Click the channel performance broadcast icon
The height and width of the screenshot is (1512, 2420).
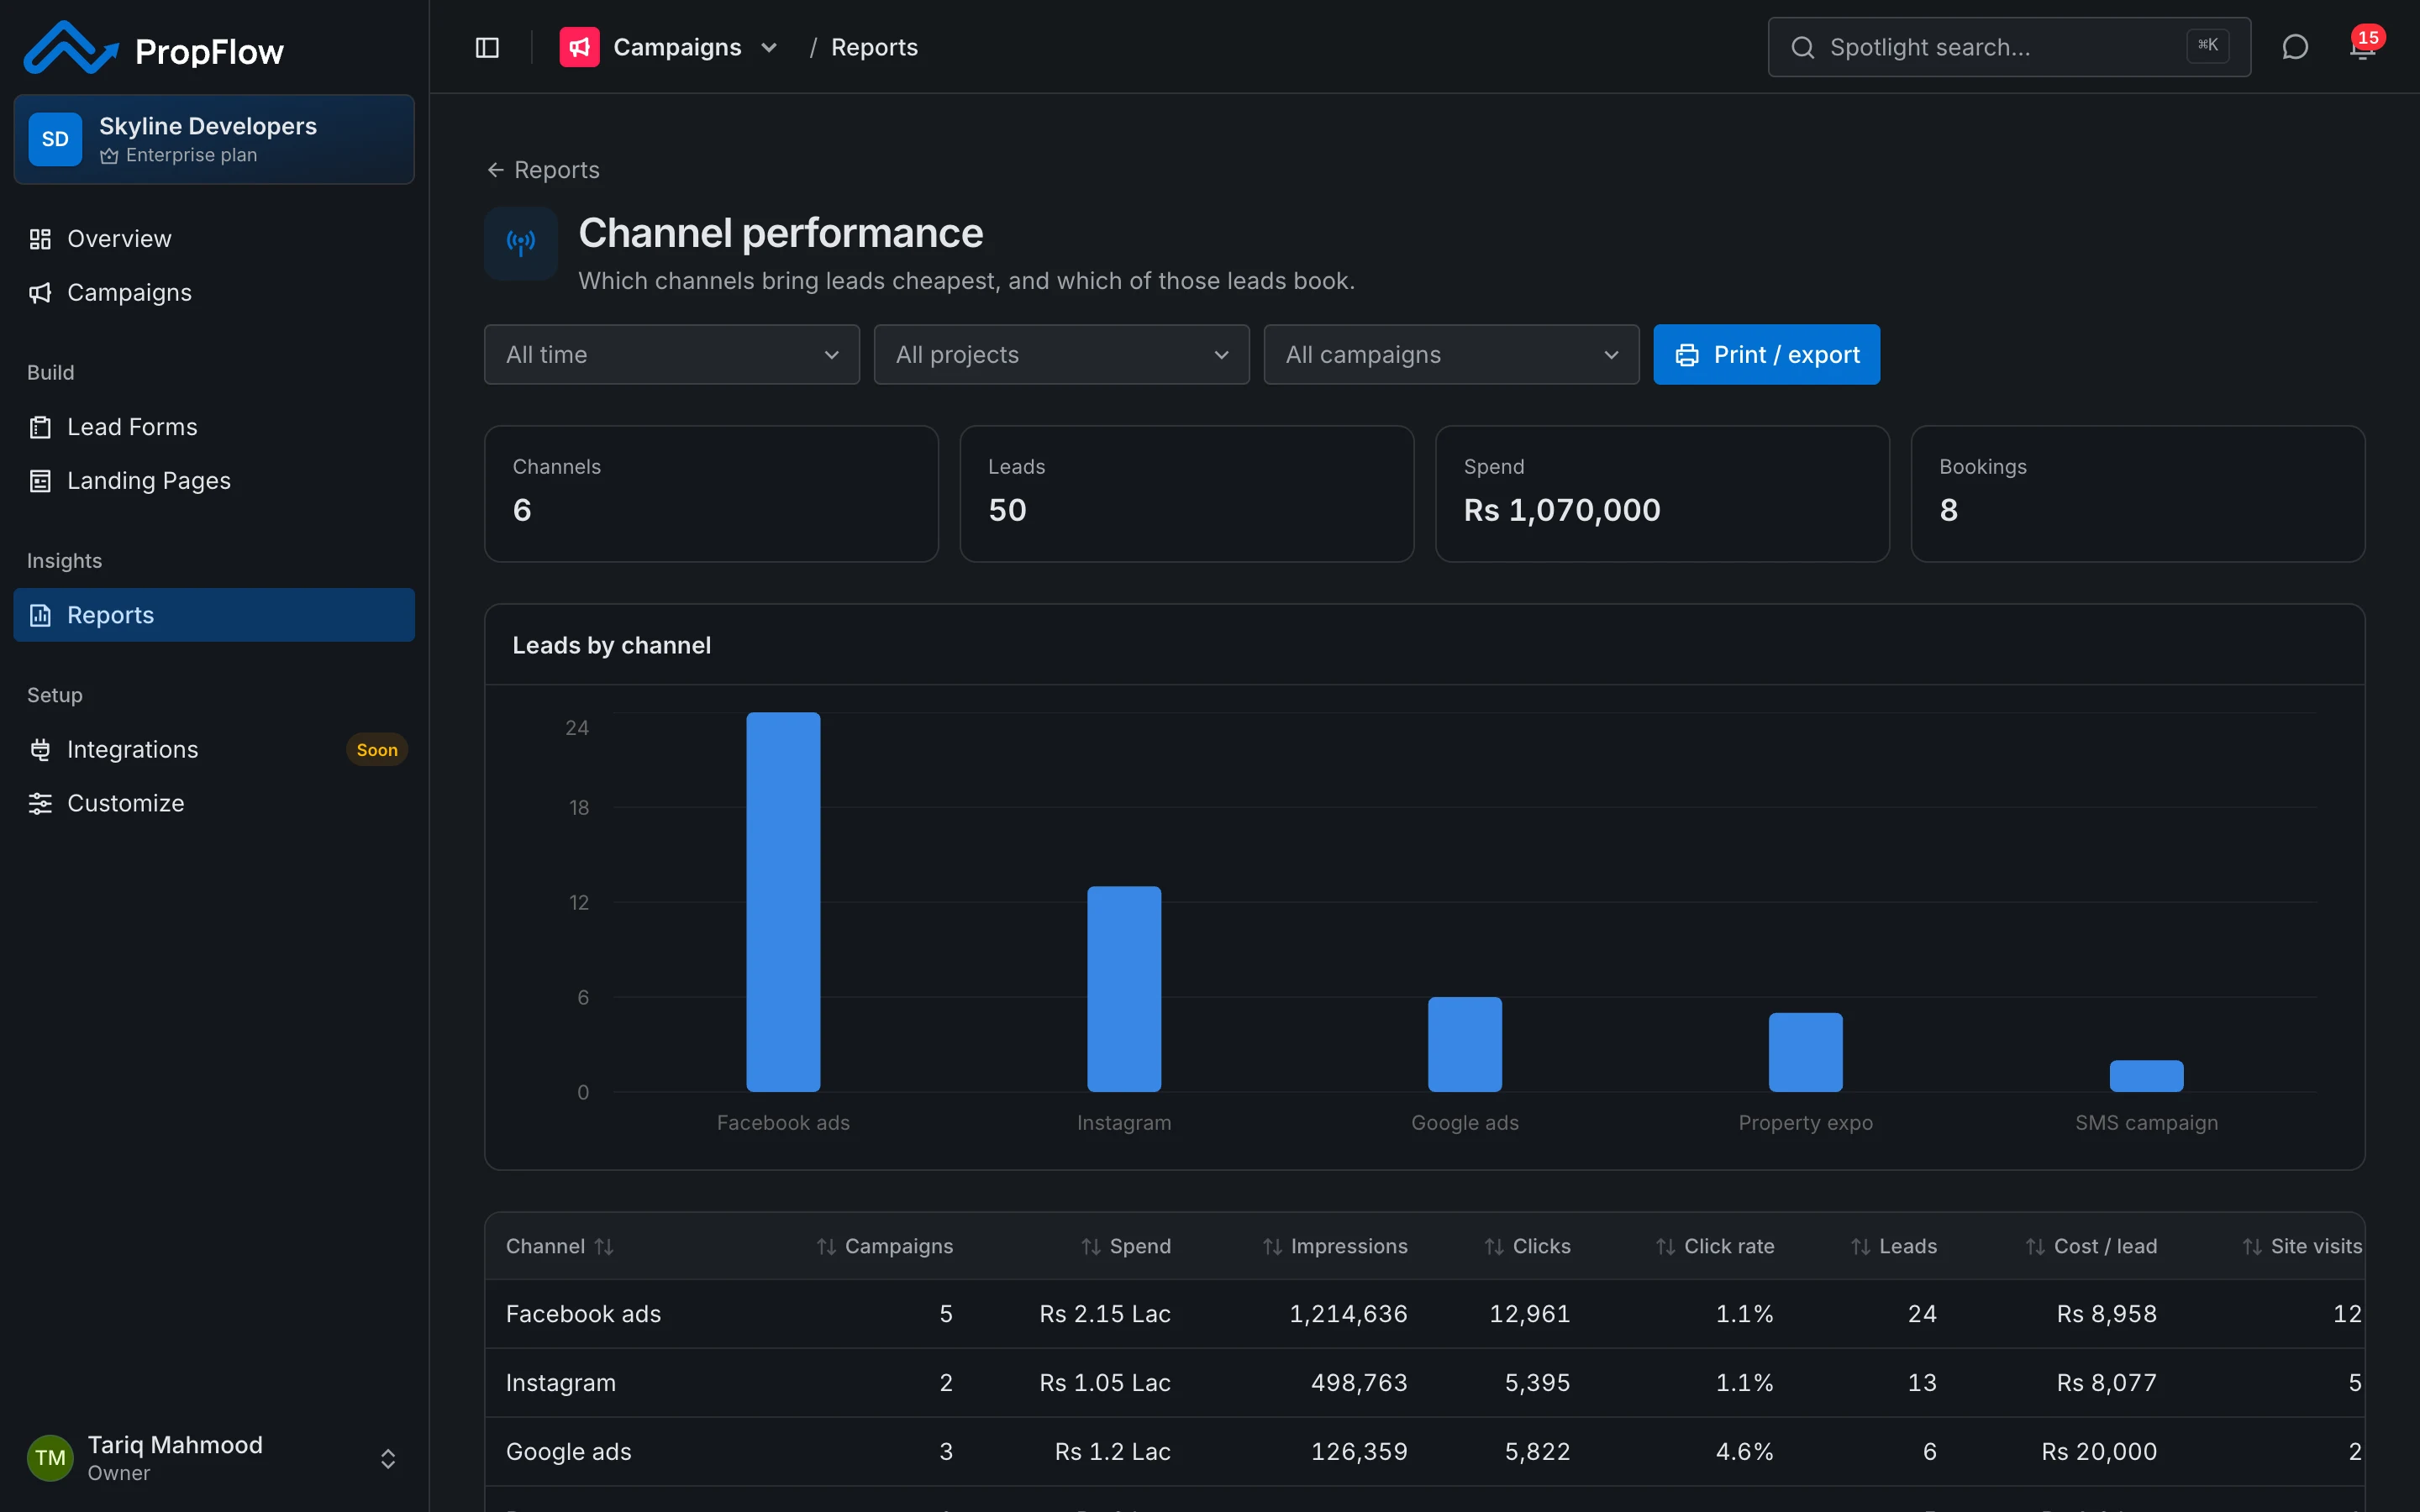pos(521,243)
